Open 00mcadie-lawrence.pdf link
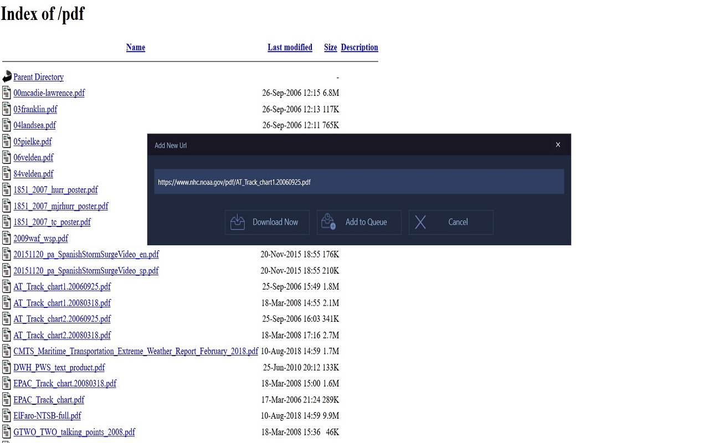Screen dimensions: 709x443 [x=49, y=93]
